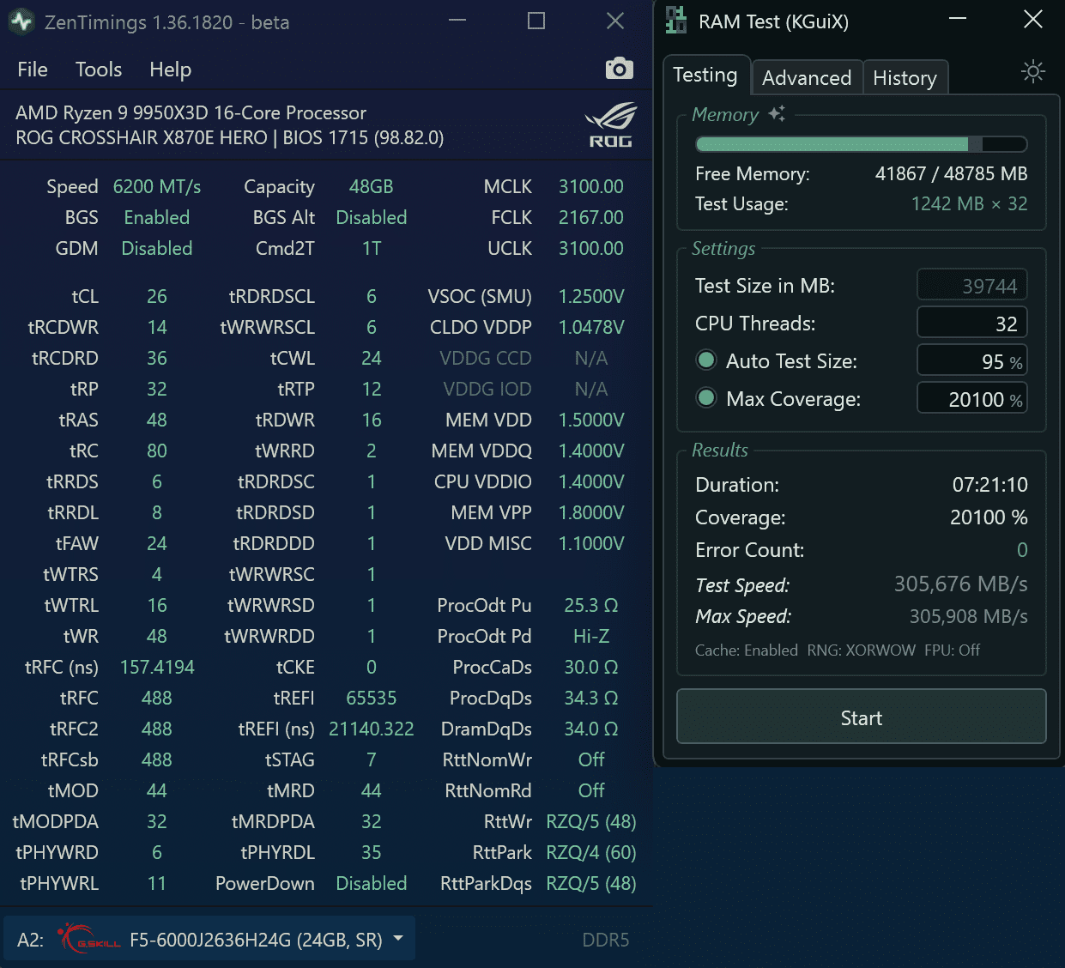The width and height of the screenshot is (1065, 968).
Task: Switch to the History tab
Action: click(x=905, y=77)
